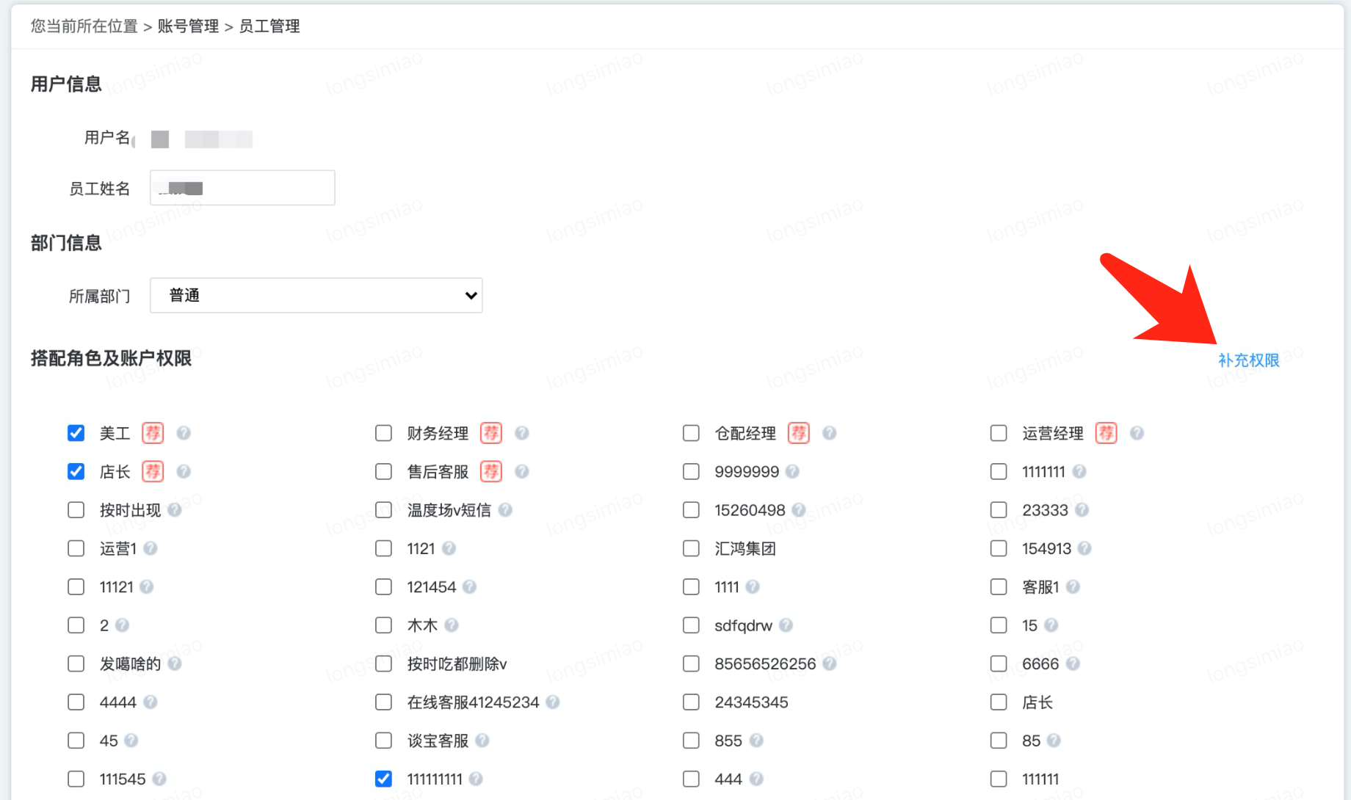
Task: Uncheck the 美工 role checkbox
Action: coord(76,433)
